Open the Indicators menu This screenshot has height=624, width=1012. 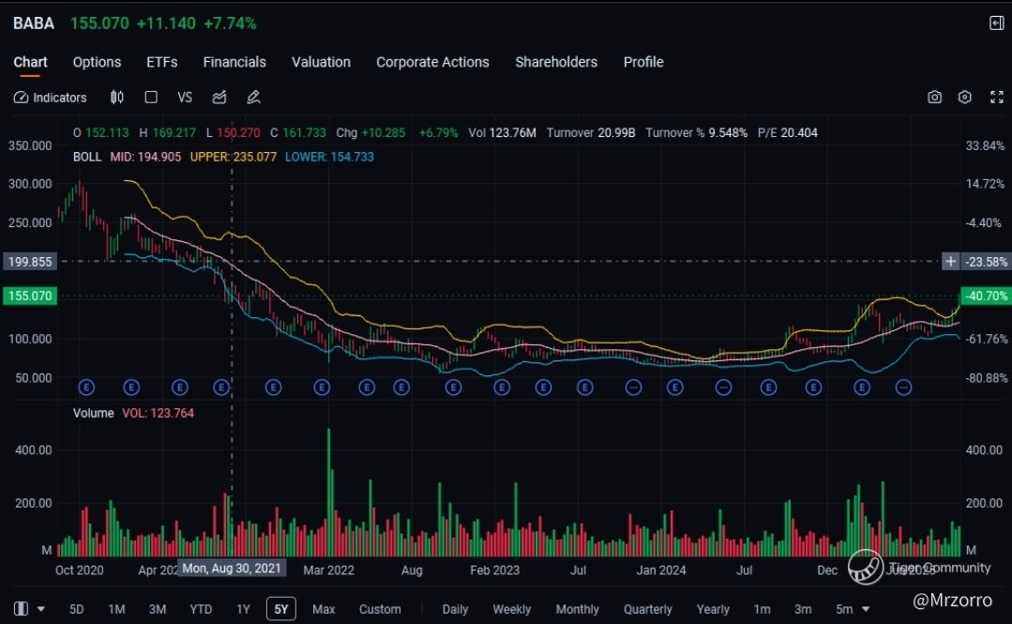point(51,97)
